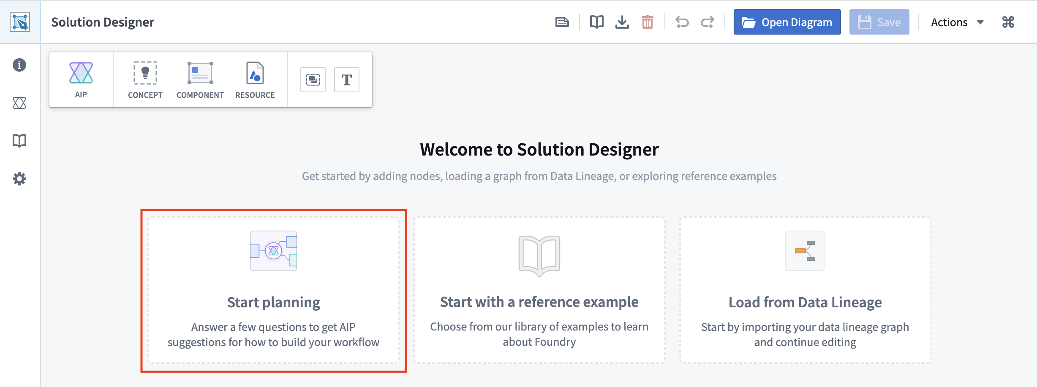This screenshot has width=1037, height=387.
Task: Select the AIP node tool
Action: tap(81, 80)
